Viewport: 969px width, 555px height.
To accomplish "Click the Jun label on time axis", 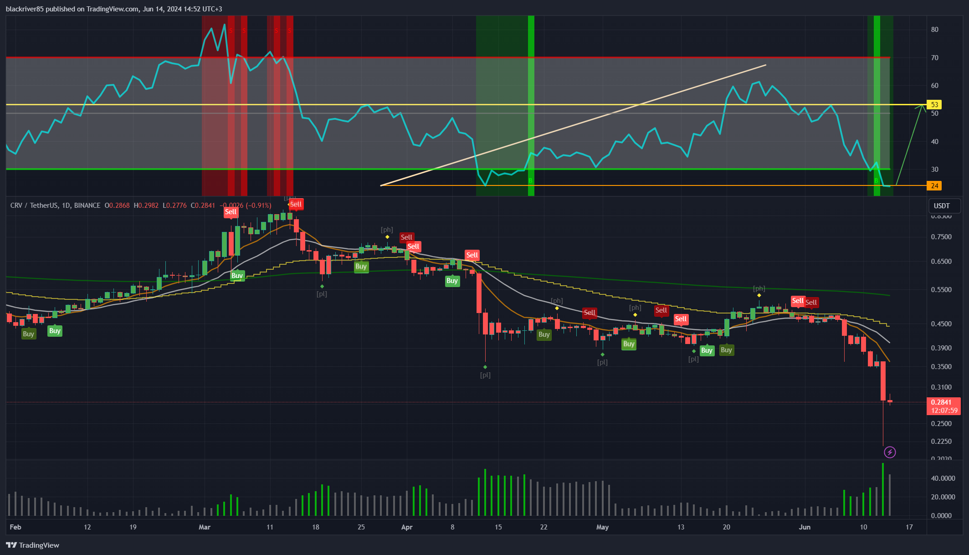I will point(805,527).
